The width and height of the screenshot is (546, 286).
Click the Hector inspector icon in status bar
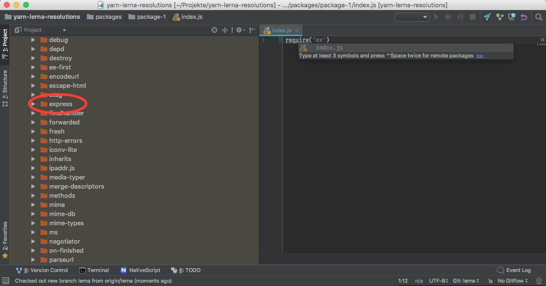[x=539, y=280]
